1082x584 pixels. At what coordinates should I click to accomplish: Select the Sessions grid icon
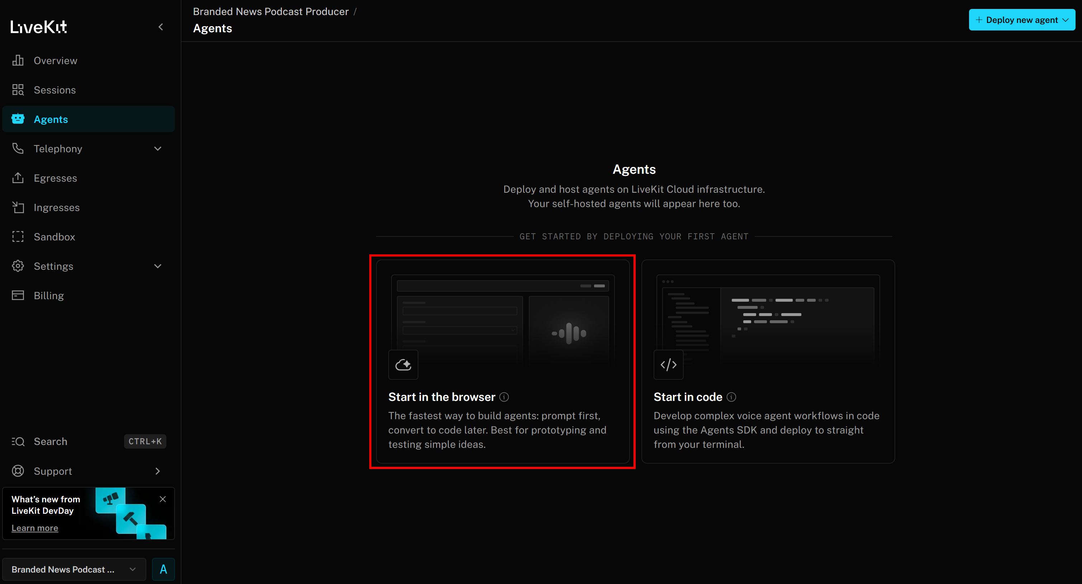pyautogui.click(x=18, y=90)
